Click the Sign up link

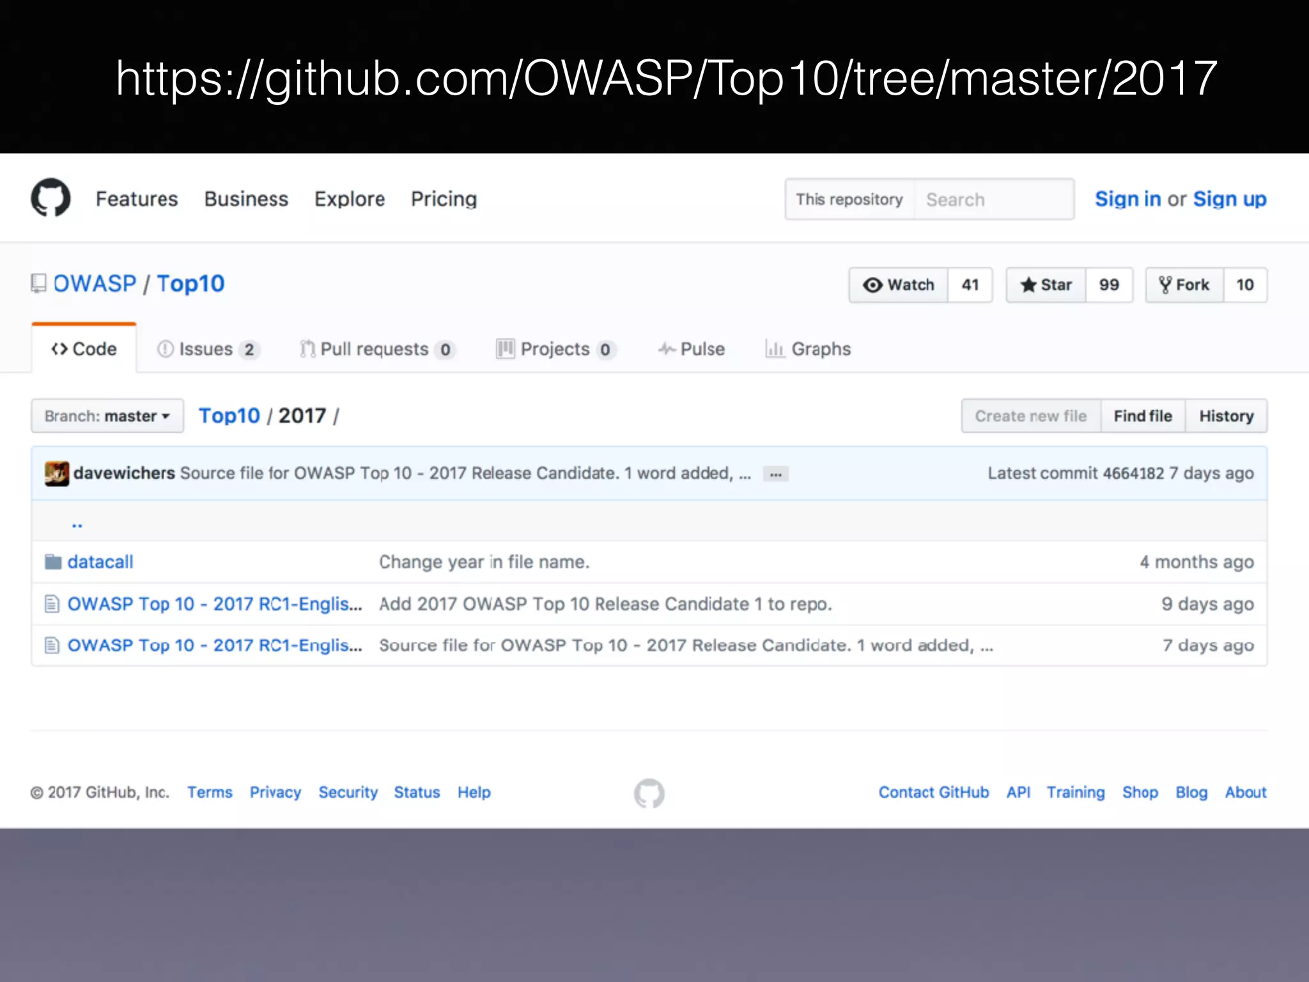[1230, 199]
